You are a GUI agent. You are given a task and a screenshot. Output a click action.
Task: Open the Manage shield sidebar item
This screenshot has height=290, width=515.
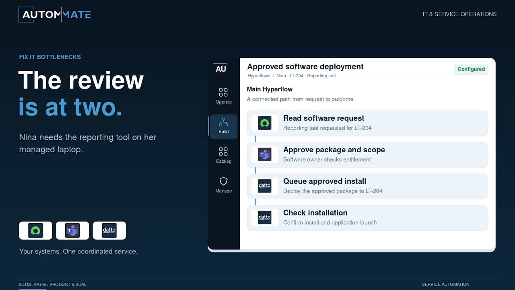click(x=223, y=185)
